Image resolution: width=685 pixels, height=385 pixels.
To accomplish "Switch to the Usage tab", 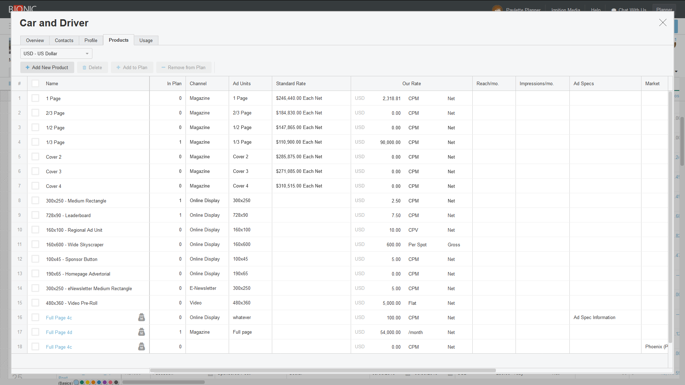I will pos(146,40).
